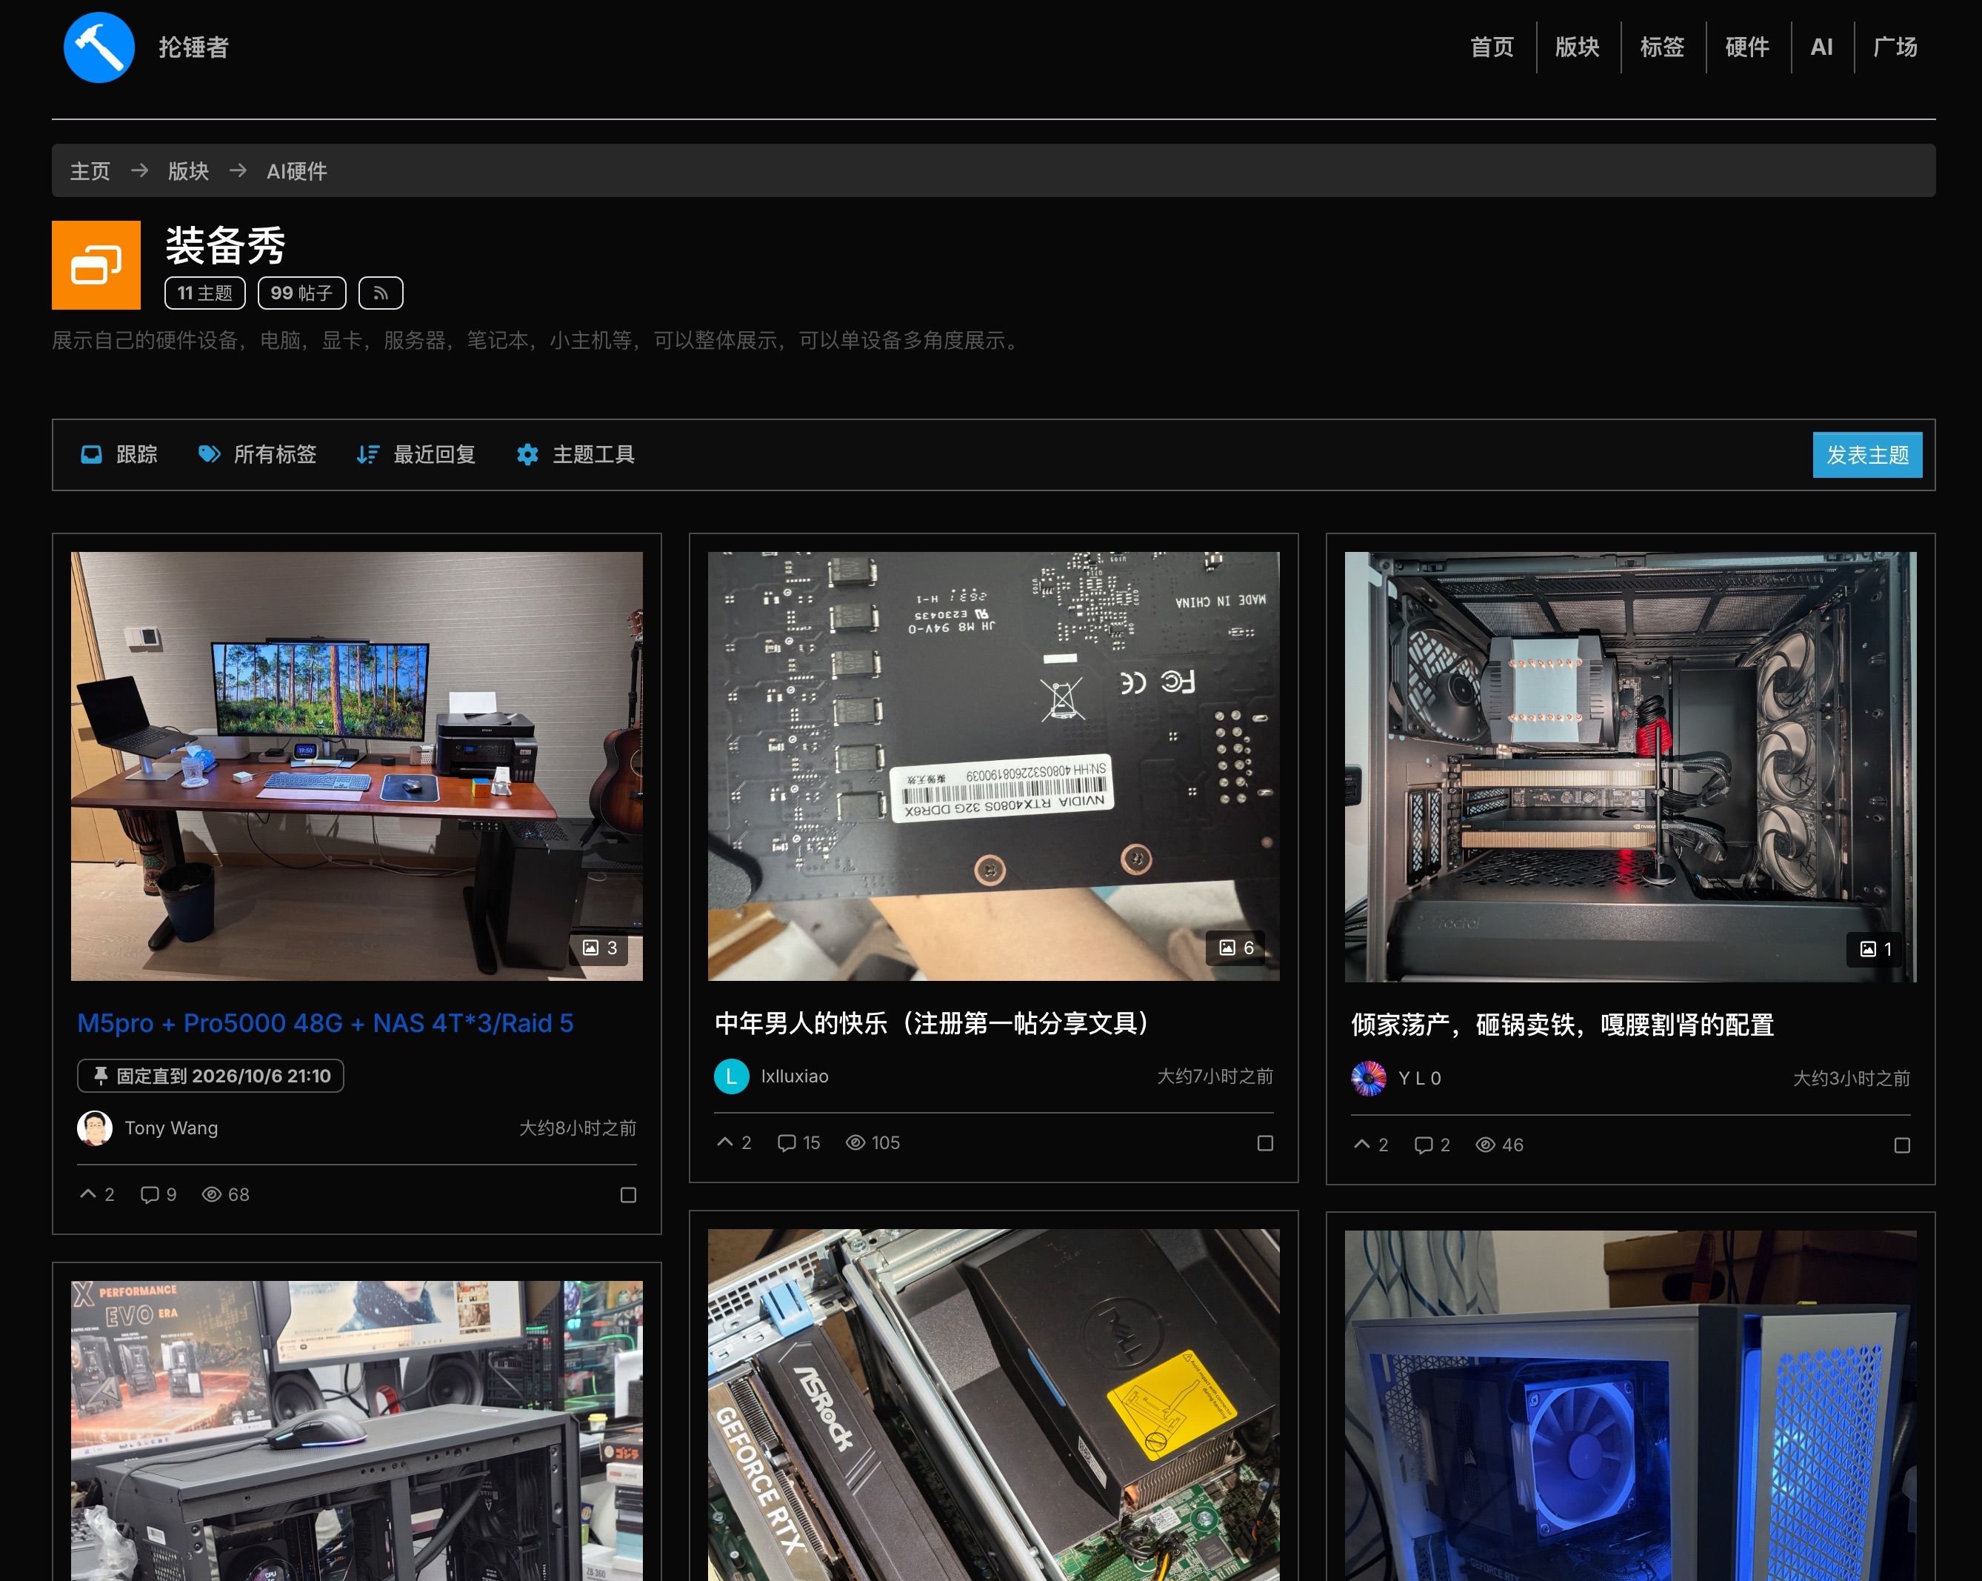Open 硬件 in top navigation

click(x=1747, y=47)
